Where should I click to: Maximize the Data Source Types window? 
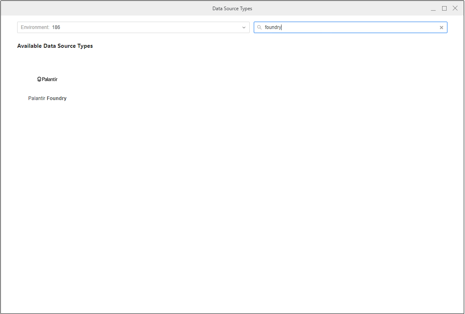444,8
